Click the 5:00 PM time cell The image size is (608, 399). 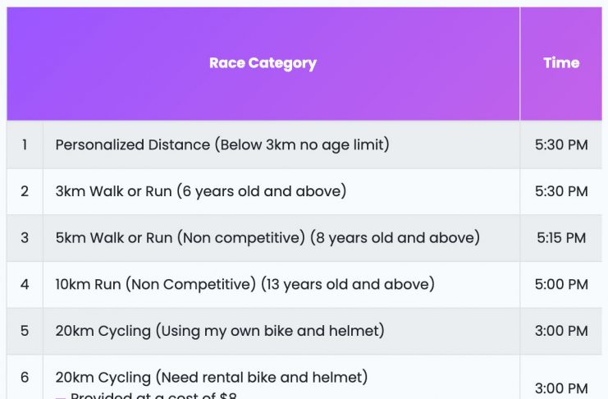coord(561,285)
